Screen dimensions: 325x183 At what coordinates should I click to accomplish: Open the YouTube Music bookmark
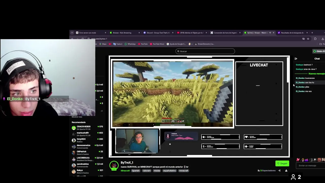point(157,44)
